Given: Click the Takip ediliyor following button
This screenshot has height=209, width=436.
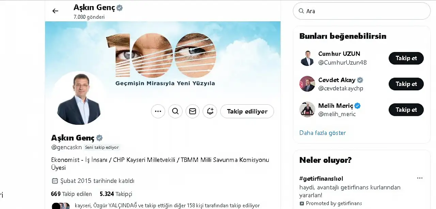Looking at the screenshot, I should [x=247, y=111].
